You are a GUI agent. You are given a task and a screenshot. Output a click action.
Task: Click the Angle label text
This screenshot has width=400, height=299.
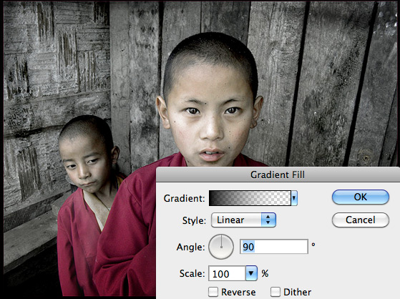(x=190, y=247)
